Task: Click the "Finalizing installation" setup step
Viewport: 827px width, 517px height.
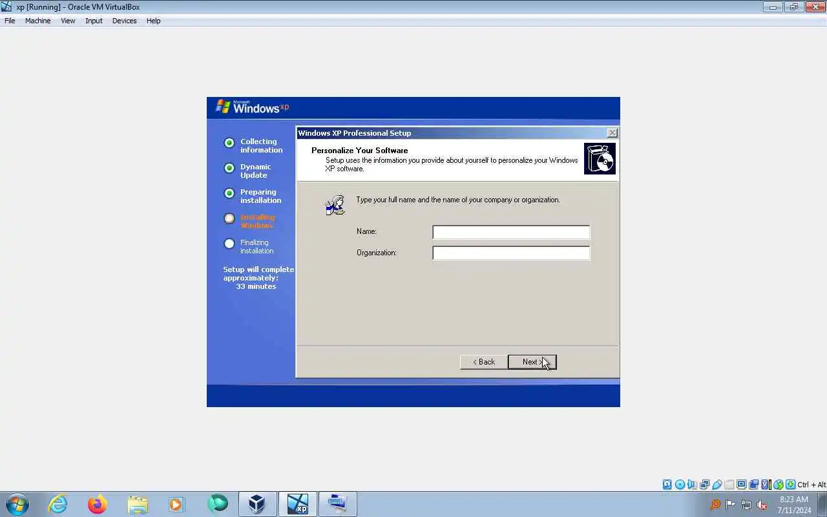Action: pyautogui.click(x=257, y=246)
